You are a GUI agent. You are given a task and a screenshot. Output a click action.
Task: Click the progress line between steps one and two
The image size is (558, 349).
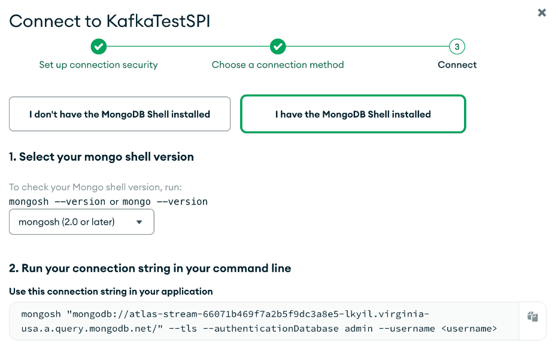pyautogui.click(x=188, y=46)
